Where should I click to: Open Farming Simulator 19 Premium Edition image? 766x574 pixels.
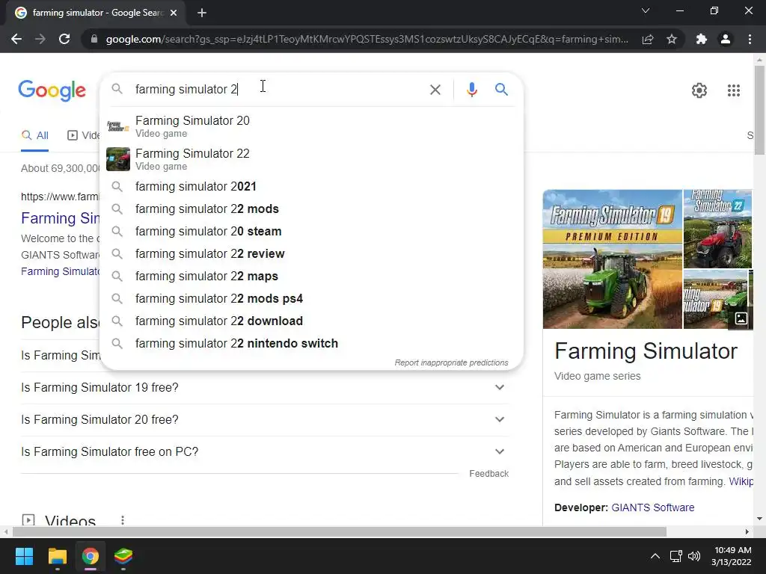(x=612, y=259)
